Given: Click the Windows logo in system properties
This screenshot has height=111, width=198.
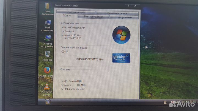Looking at the screenshot, I should pos(121,35).
